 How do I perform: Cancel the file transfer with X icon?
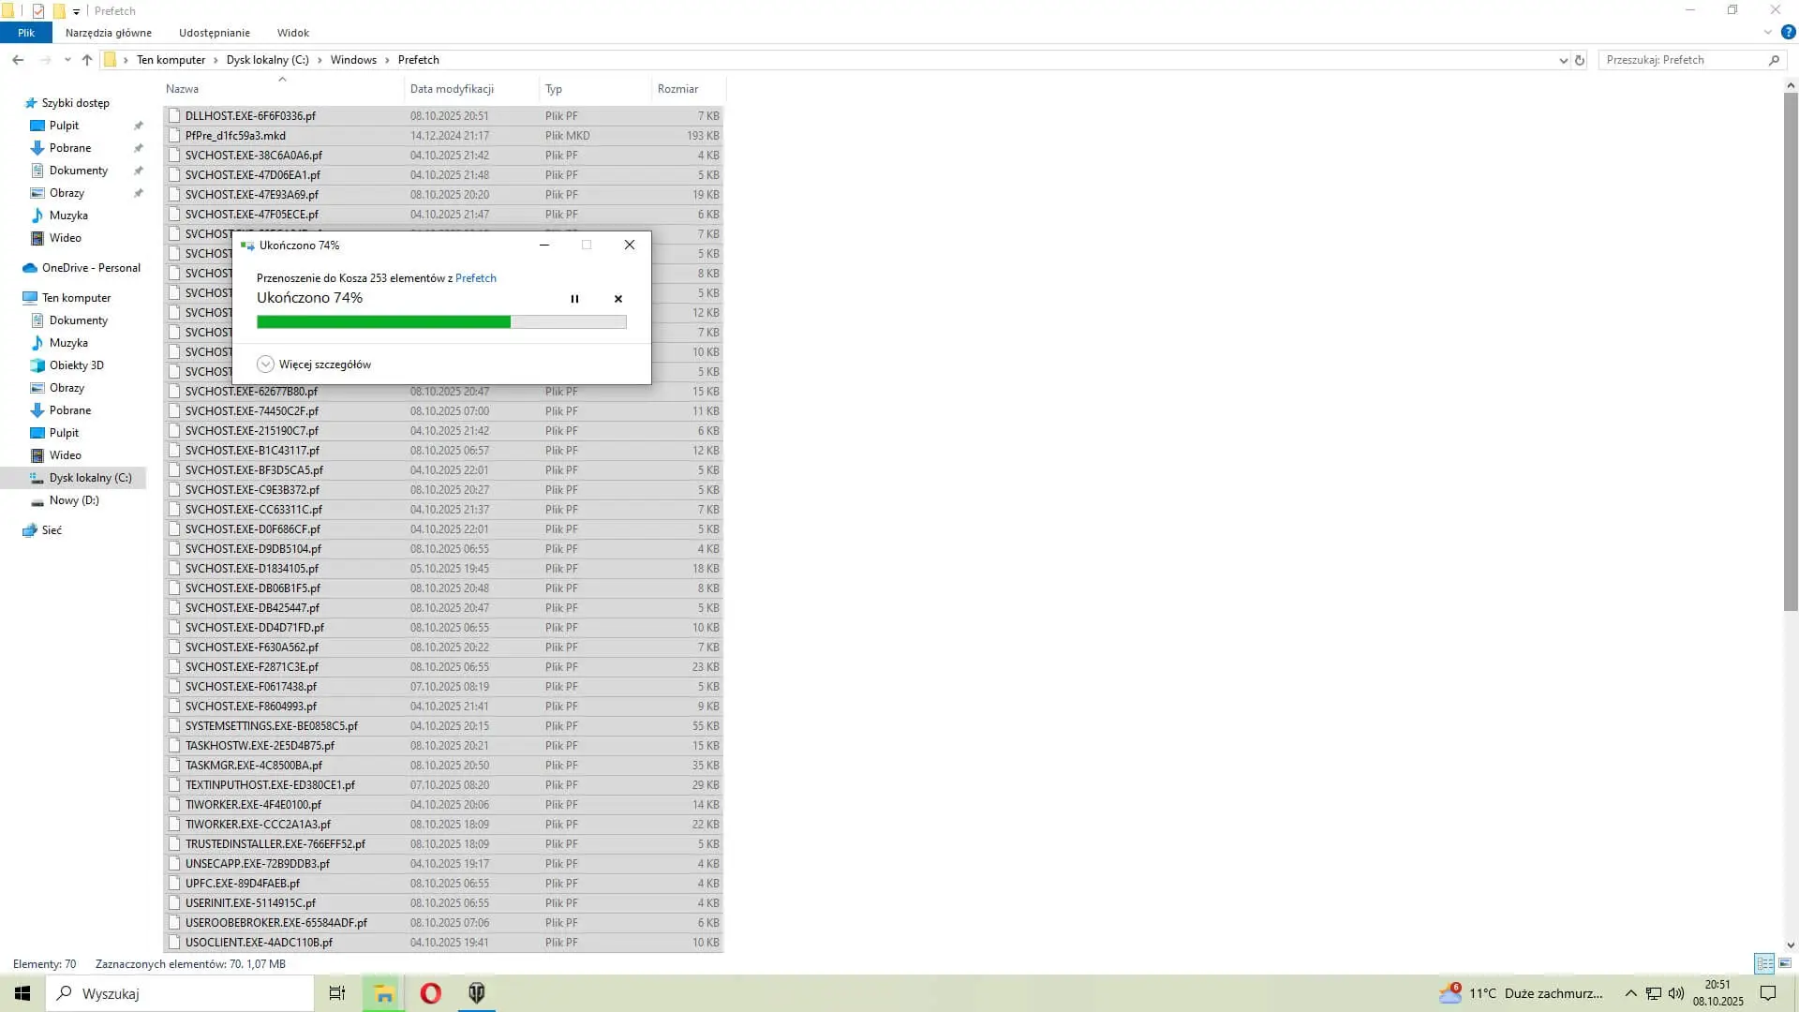(618, 299)
